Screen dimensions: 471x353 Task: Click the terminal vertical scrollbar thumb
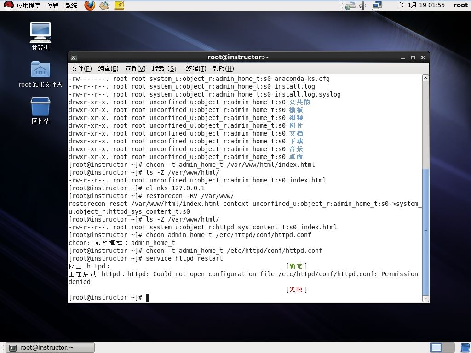pos(425,232)
